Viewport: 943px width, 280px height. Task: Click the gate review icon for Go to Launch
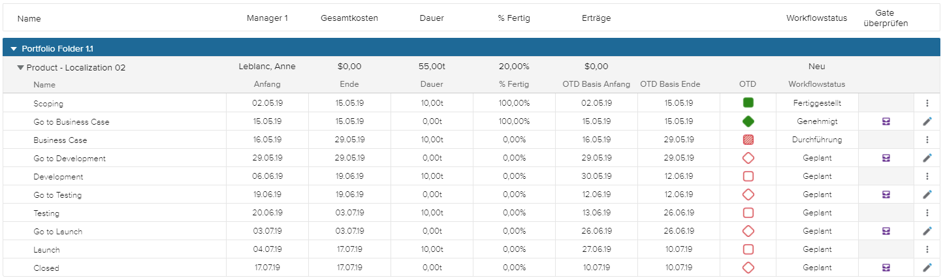[886, 231]
